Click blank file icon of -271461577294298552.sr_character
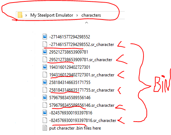This screenshot has width=171, height=135. click(x=45, y=44)
